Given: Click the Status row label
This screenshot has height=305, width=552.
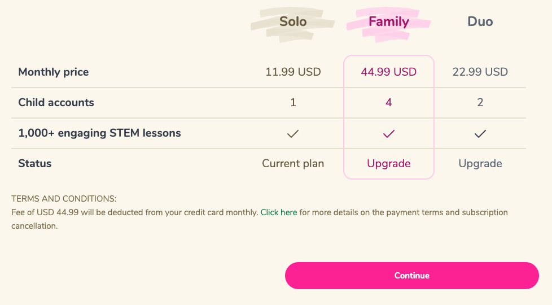Looking at the screenshot, I should pyautogui.click(x=35, y=164).
